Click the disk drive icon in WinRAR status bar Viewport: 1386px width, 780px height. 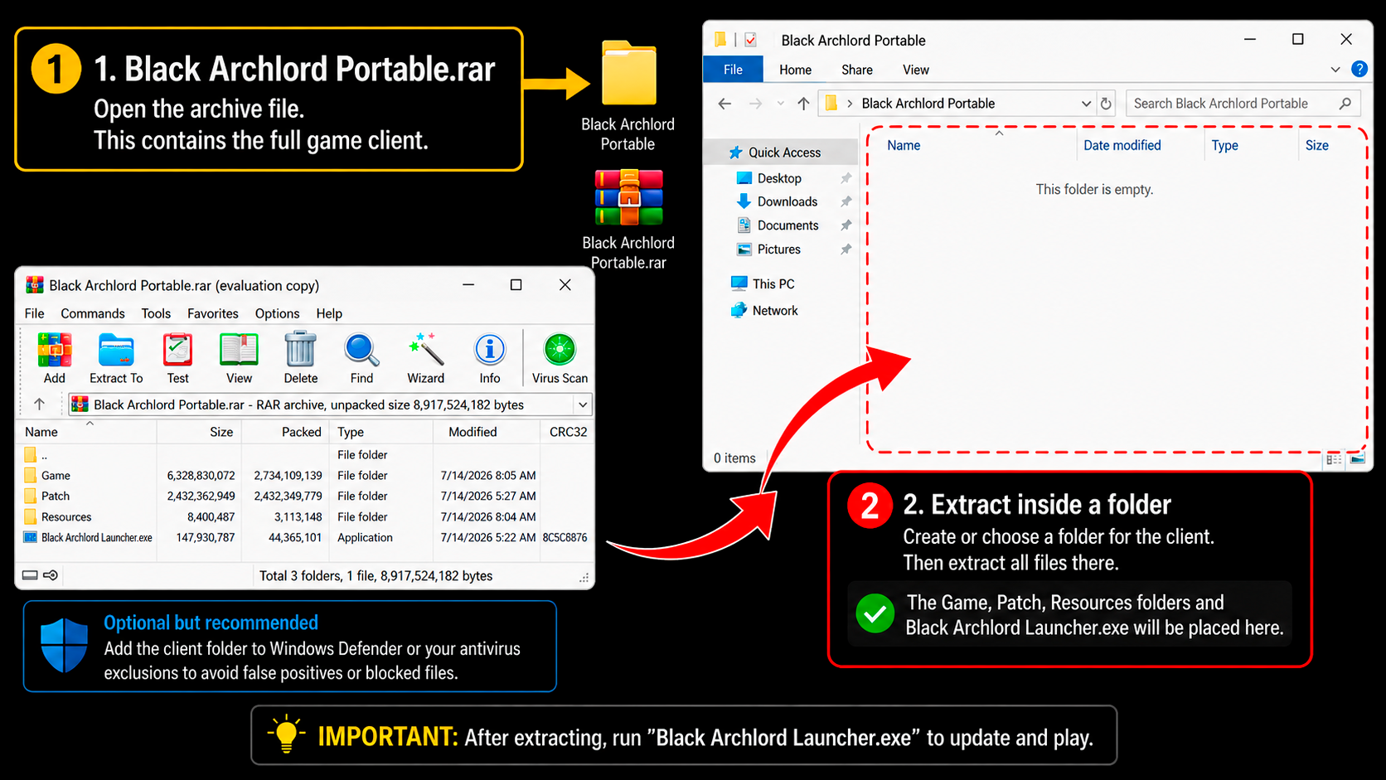30,575
